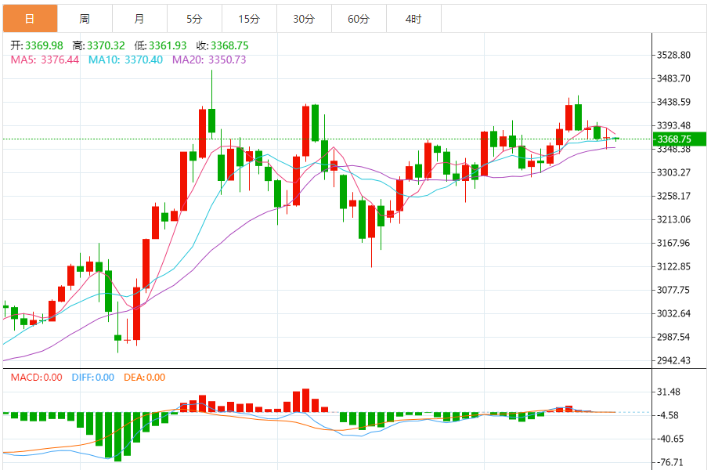Click the DIFF:0.00 indicator label
The image size is (711, 470).
[93, 378]
